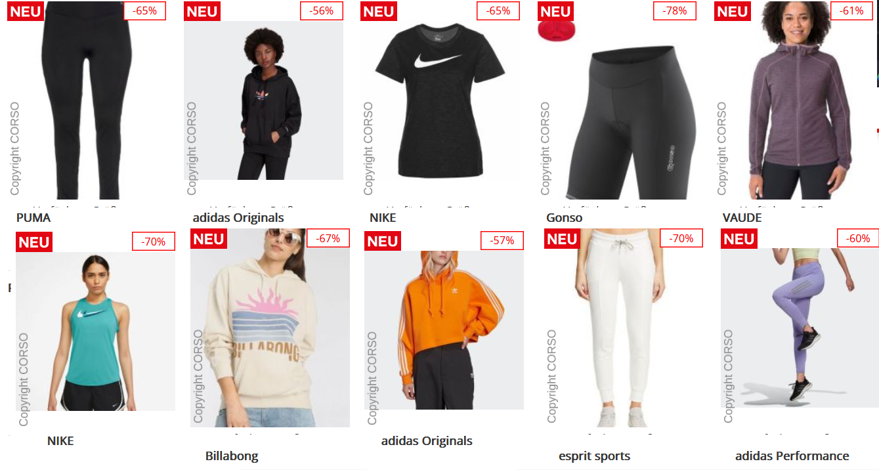Open the adidas Performance purple leggings image
The width and height of the screenshot is (879, 470).
pyautogui.click(x=800, y=328)
